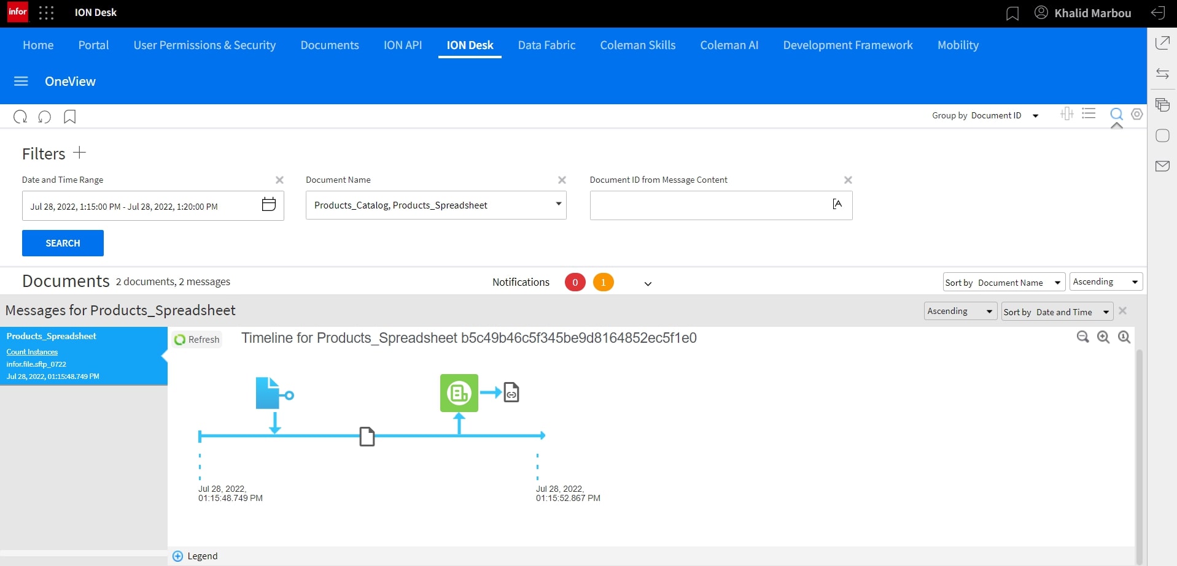This screenshot has width=1177, height=566.
Task: Click the undo reset toolbar icon
Action: [x=44, y=117]
